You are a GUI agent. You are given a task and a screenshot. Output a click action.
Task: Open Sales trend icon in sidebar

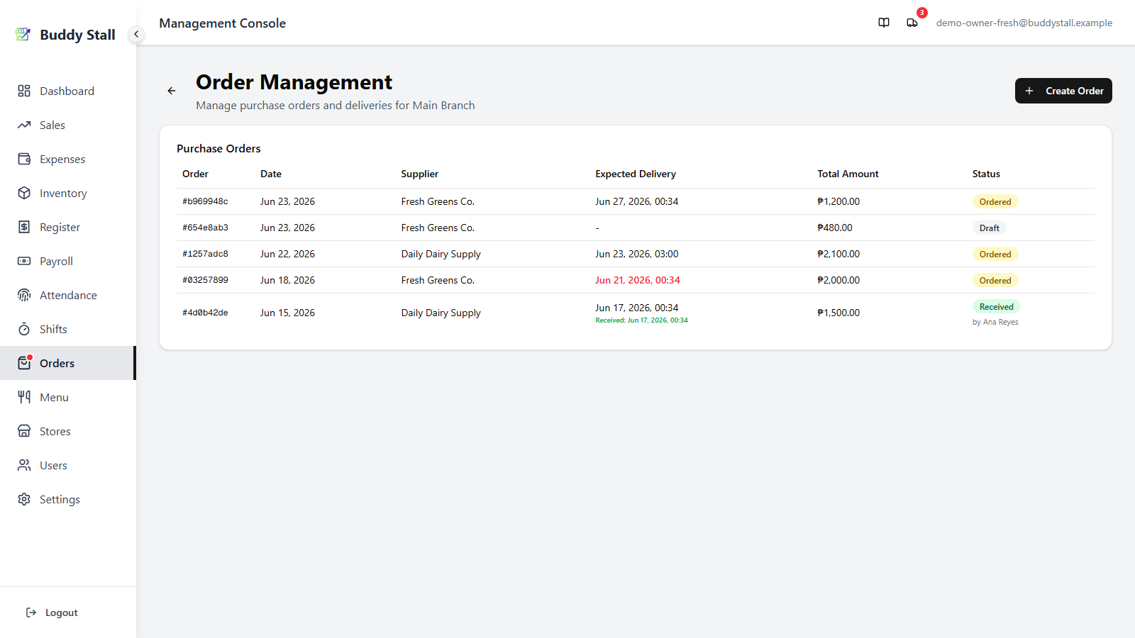tap(24, 125)
